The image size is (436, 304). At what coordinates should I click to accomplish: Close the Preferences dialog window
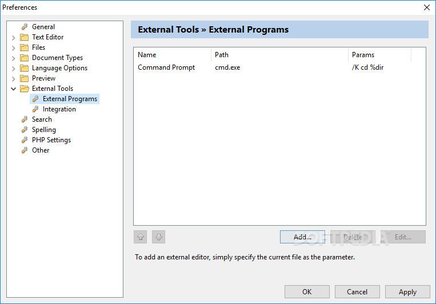click(427, 7)
